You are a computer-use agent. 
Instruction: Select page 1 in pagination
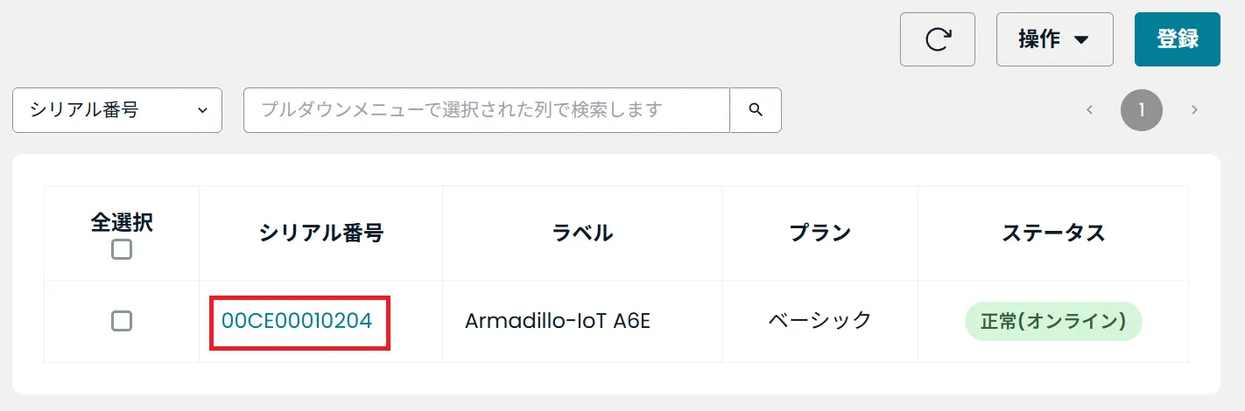1142,110
